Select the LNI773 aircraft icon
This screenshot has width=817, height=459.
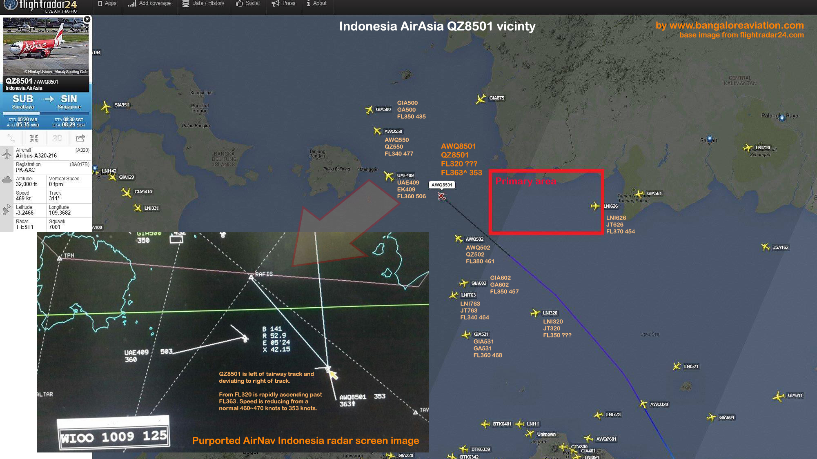tap(598, 415)
